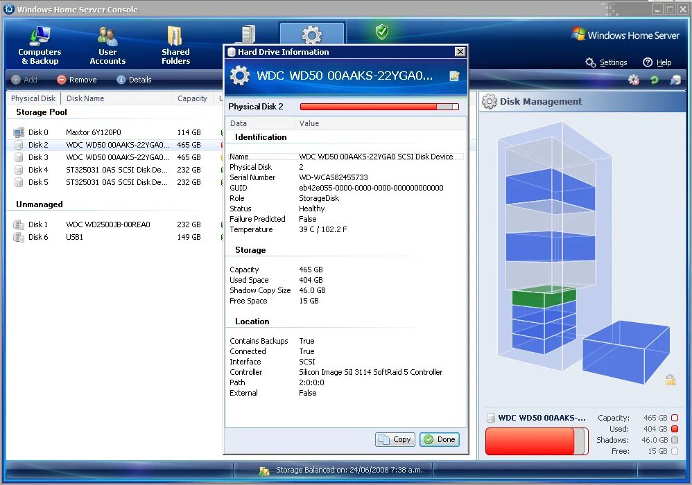This screenshot has height=485, width=692.
Task: Sort by the Physical Disk column header
Action: (x=33, y=98)
